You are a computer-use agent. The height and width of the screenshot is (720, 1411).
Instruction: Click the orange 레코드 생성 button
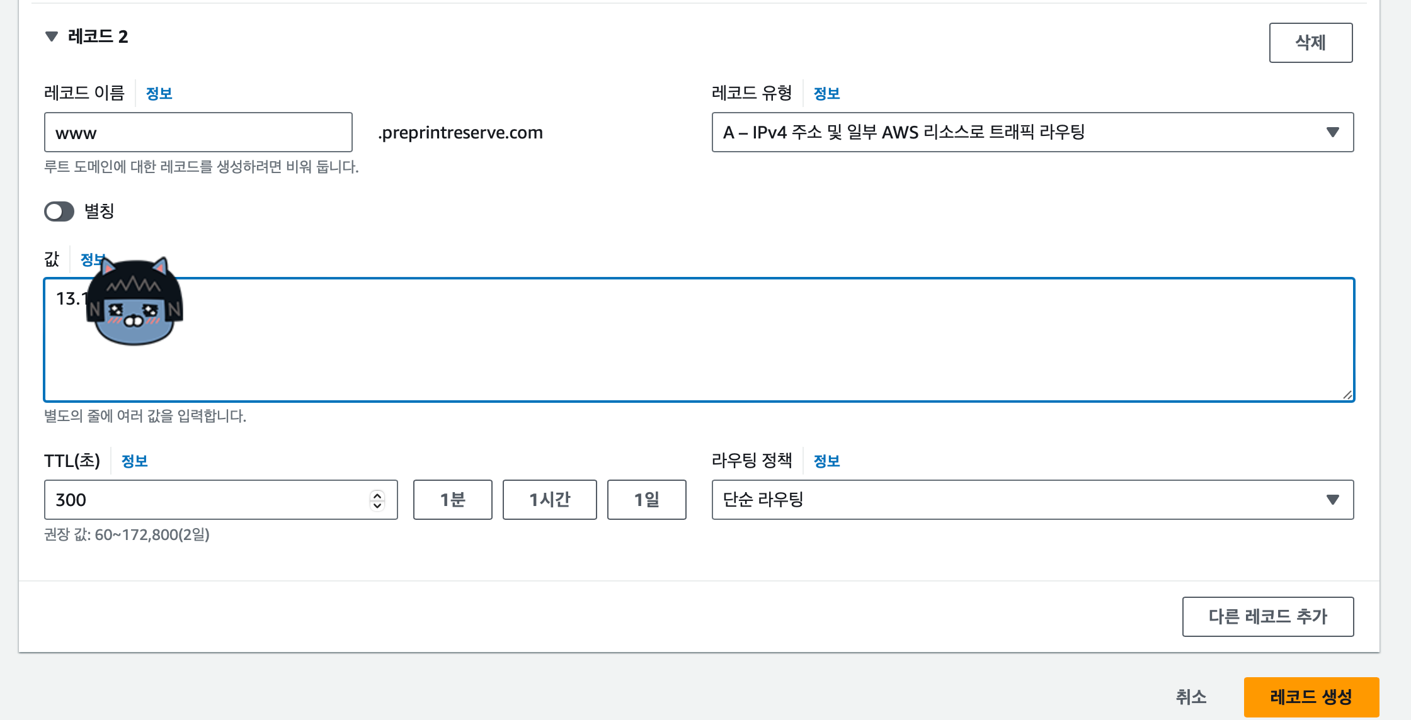pos(1311,697)
